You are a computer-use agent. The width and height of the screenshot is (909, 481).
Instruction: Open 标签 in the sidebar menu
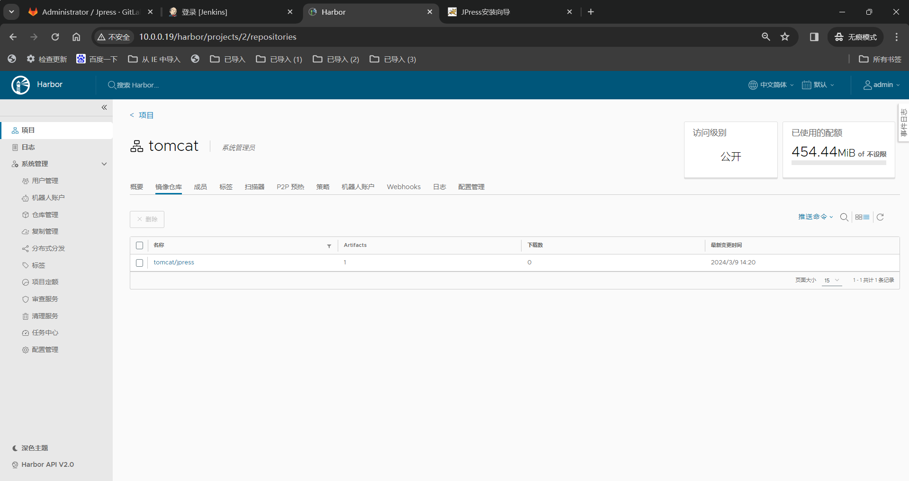click(x=38, y=265)
